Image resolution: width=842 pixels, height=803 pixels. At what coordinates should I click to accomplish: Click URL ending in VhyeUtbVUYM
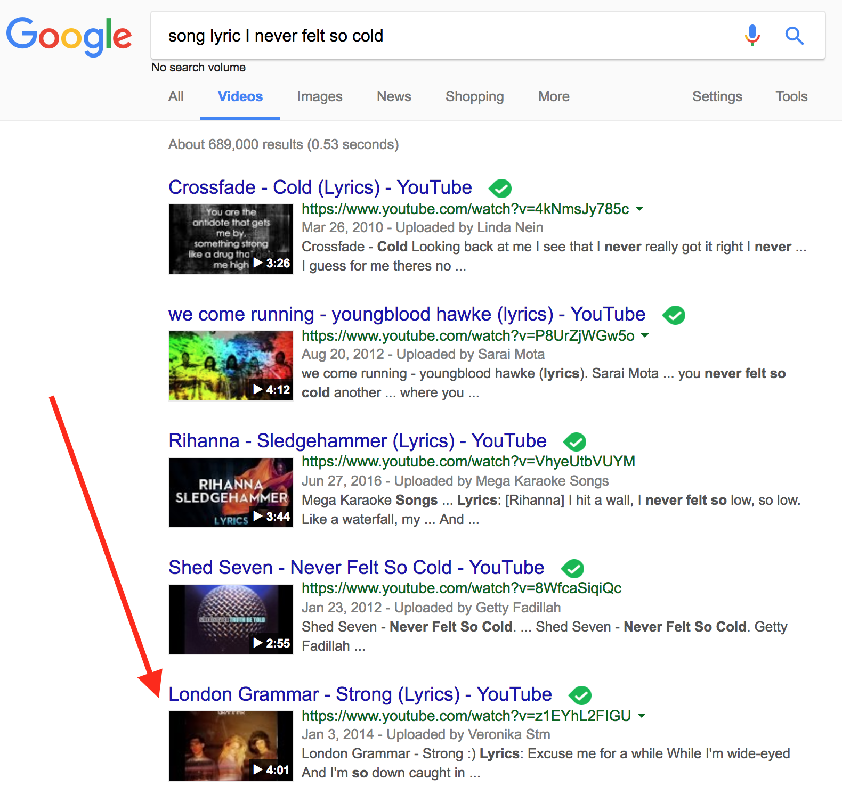468,461
